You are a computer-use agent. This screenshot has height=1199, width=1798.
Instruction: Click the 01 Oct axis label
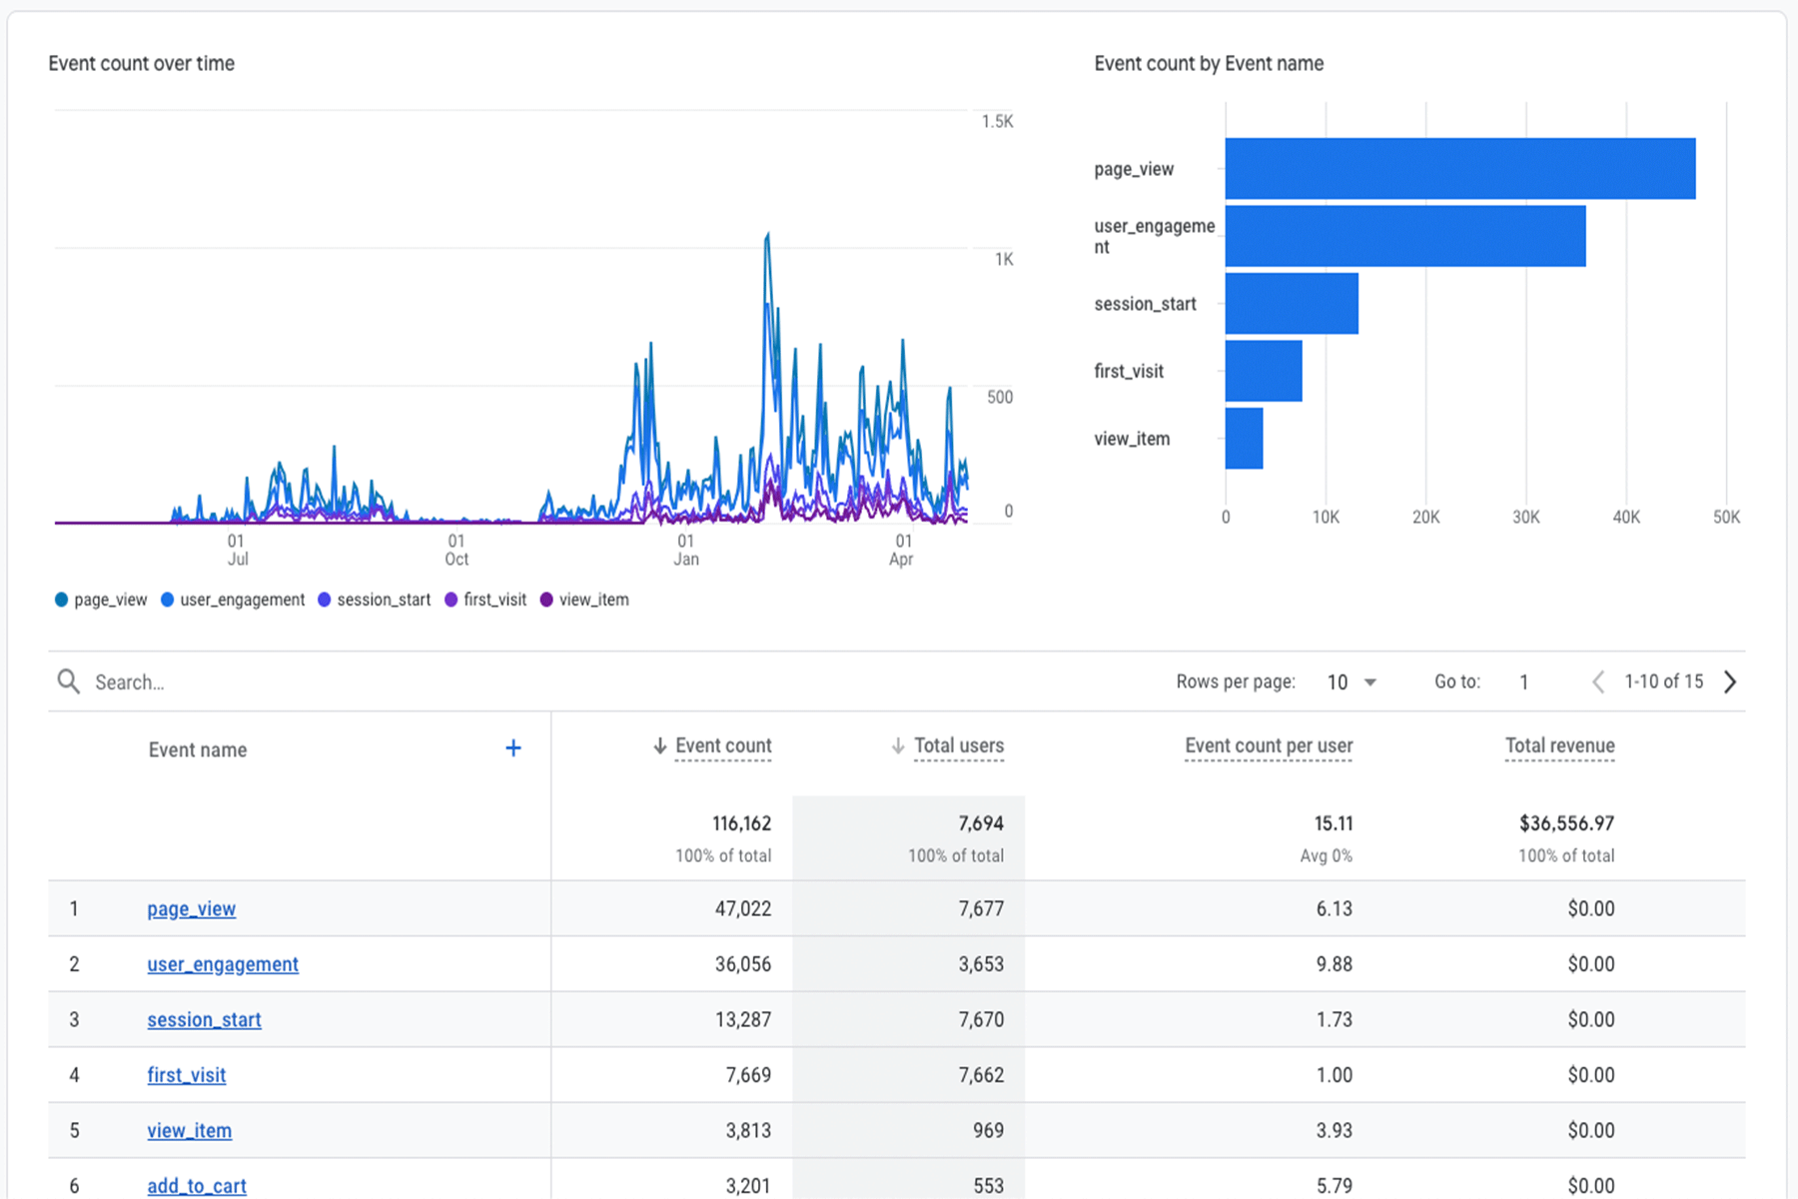pos(456,550)
